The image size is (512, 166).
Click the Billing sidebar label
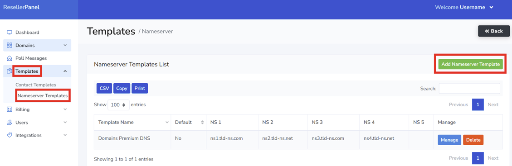(x=23, y=109)
